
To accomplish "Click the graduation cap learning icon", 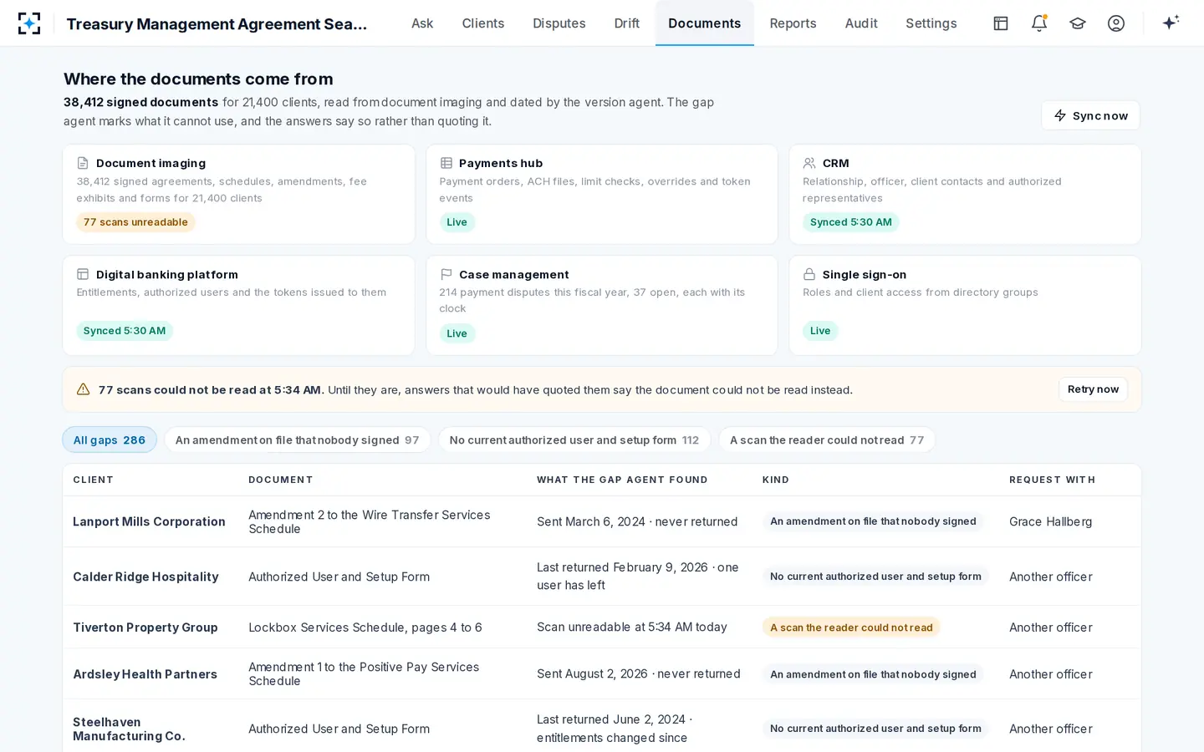I will pyautogui.click(x=1078, y=23).
